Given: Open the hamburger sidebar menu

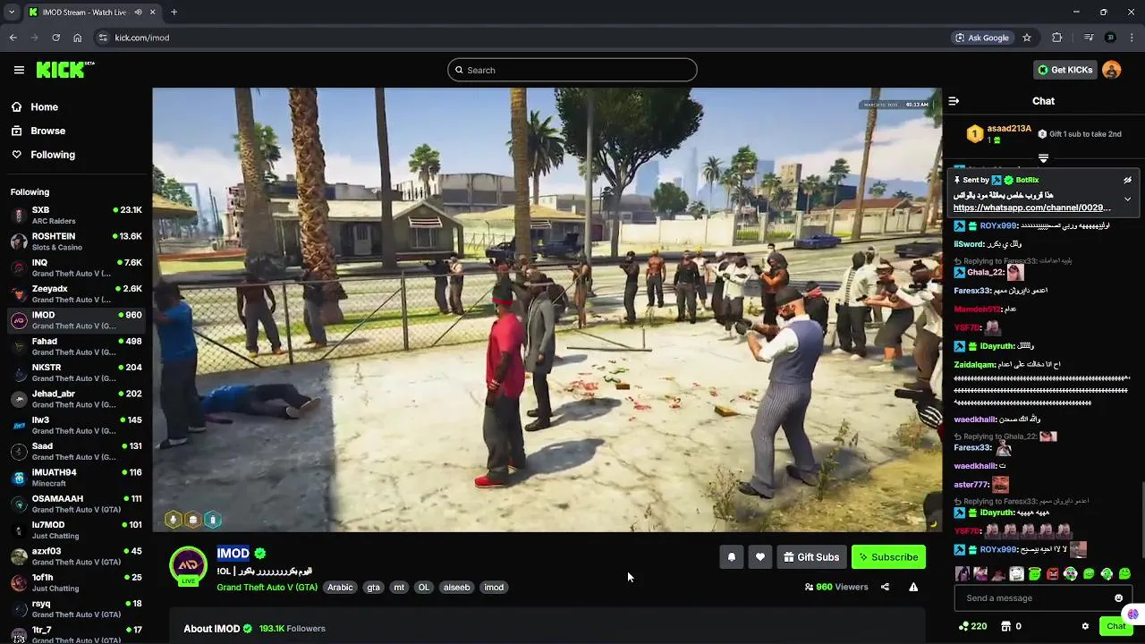Looking at the screenshot, I should [x=19, y=70].
